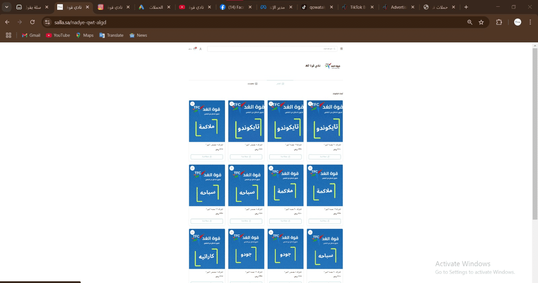Open Gmail bookmark
Viewport: 538px width, 283px height.
(31, 35)
